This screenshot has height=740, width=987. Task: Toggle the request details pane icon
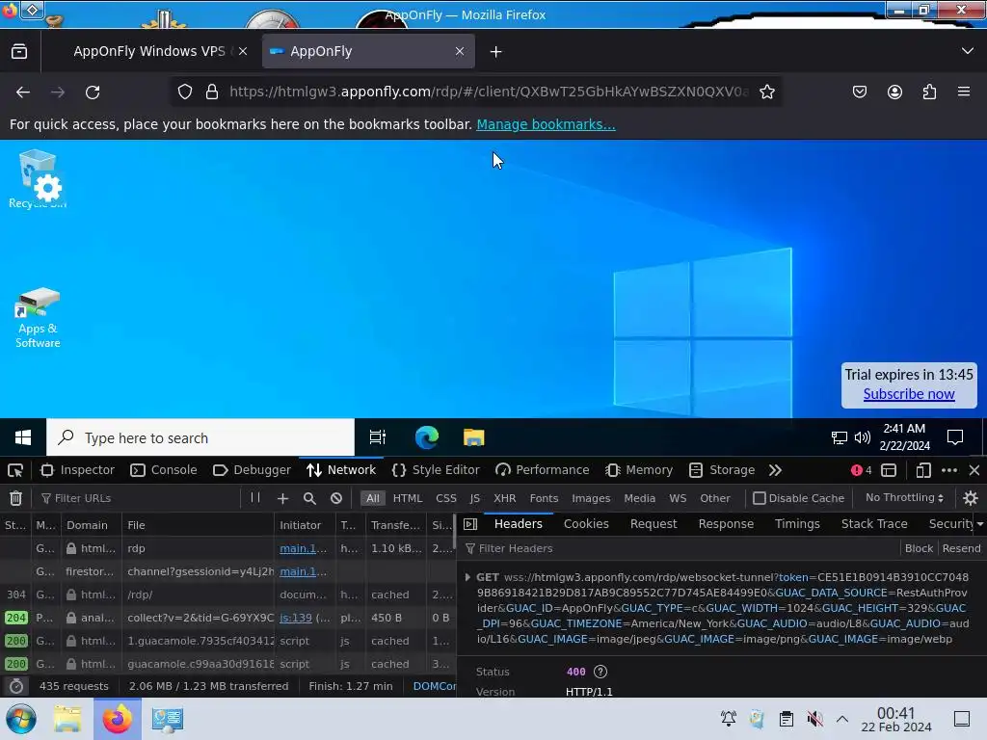pos(470,524)
